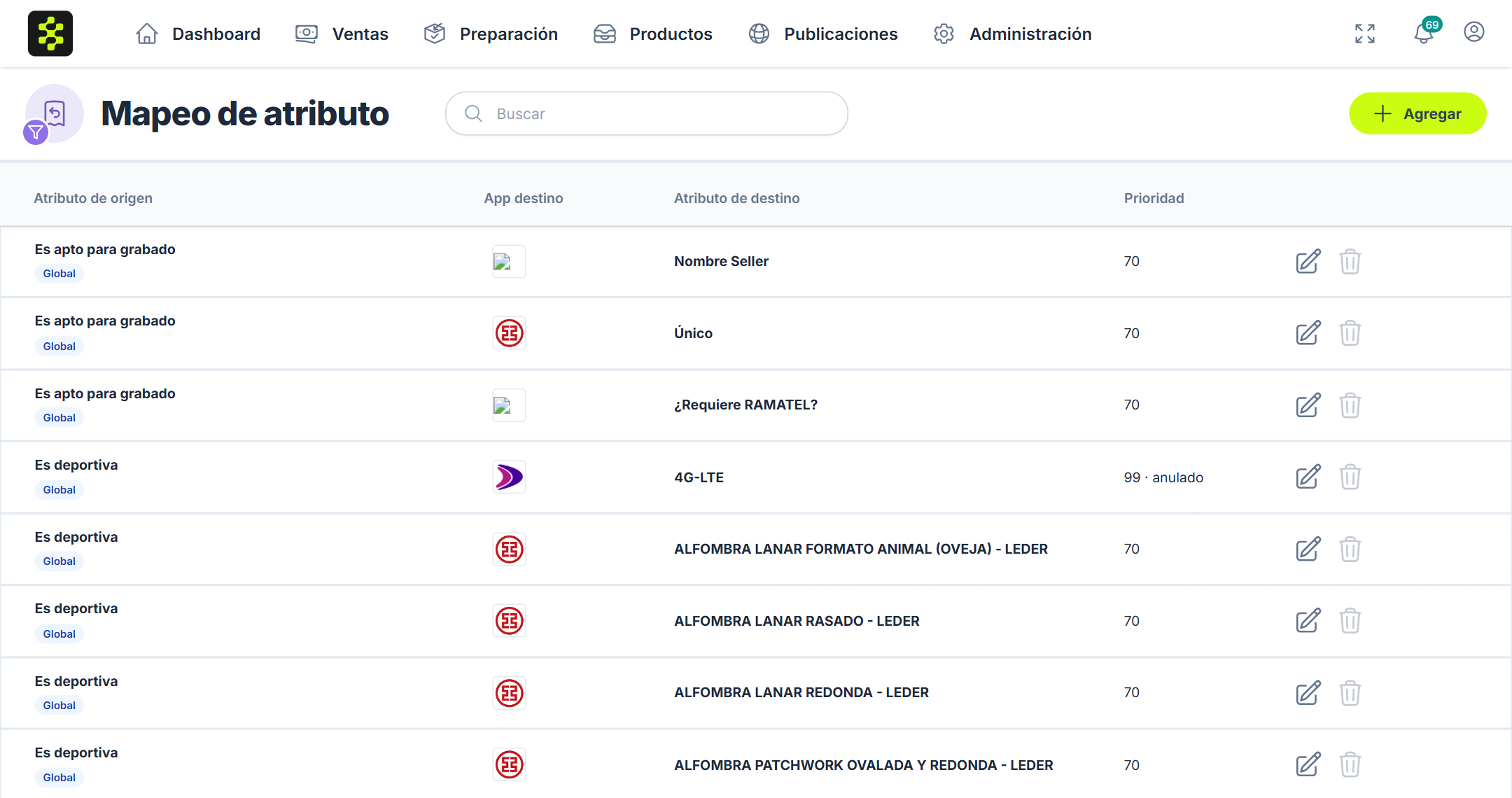Focus the Buscar search field
This screenshot has height=798, width=1512.
(647, 113)
